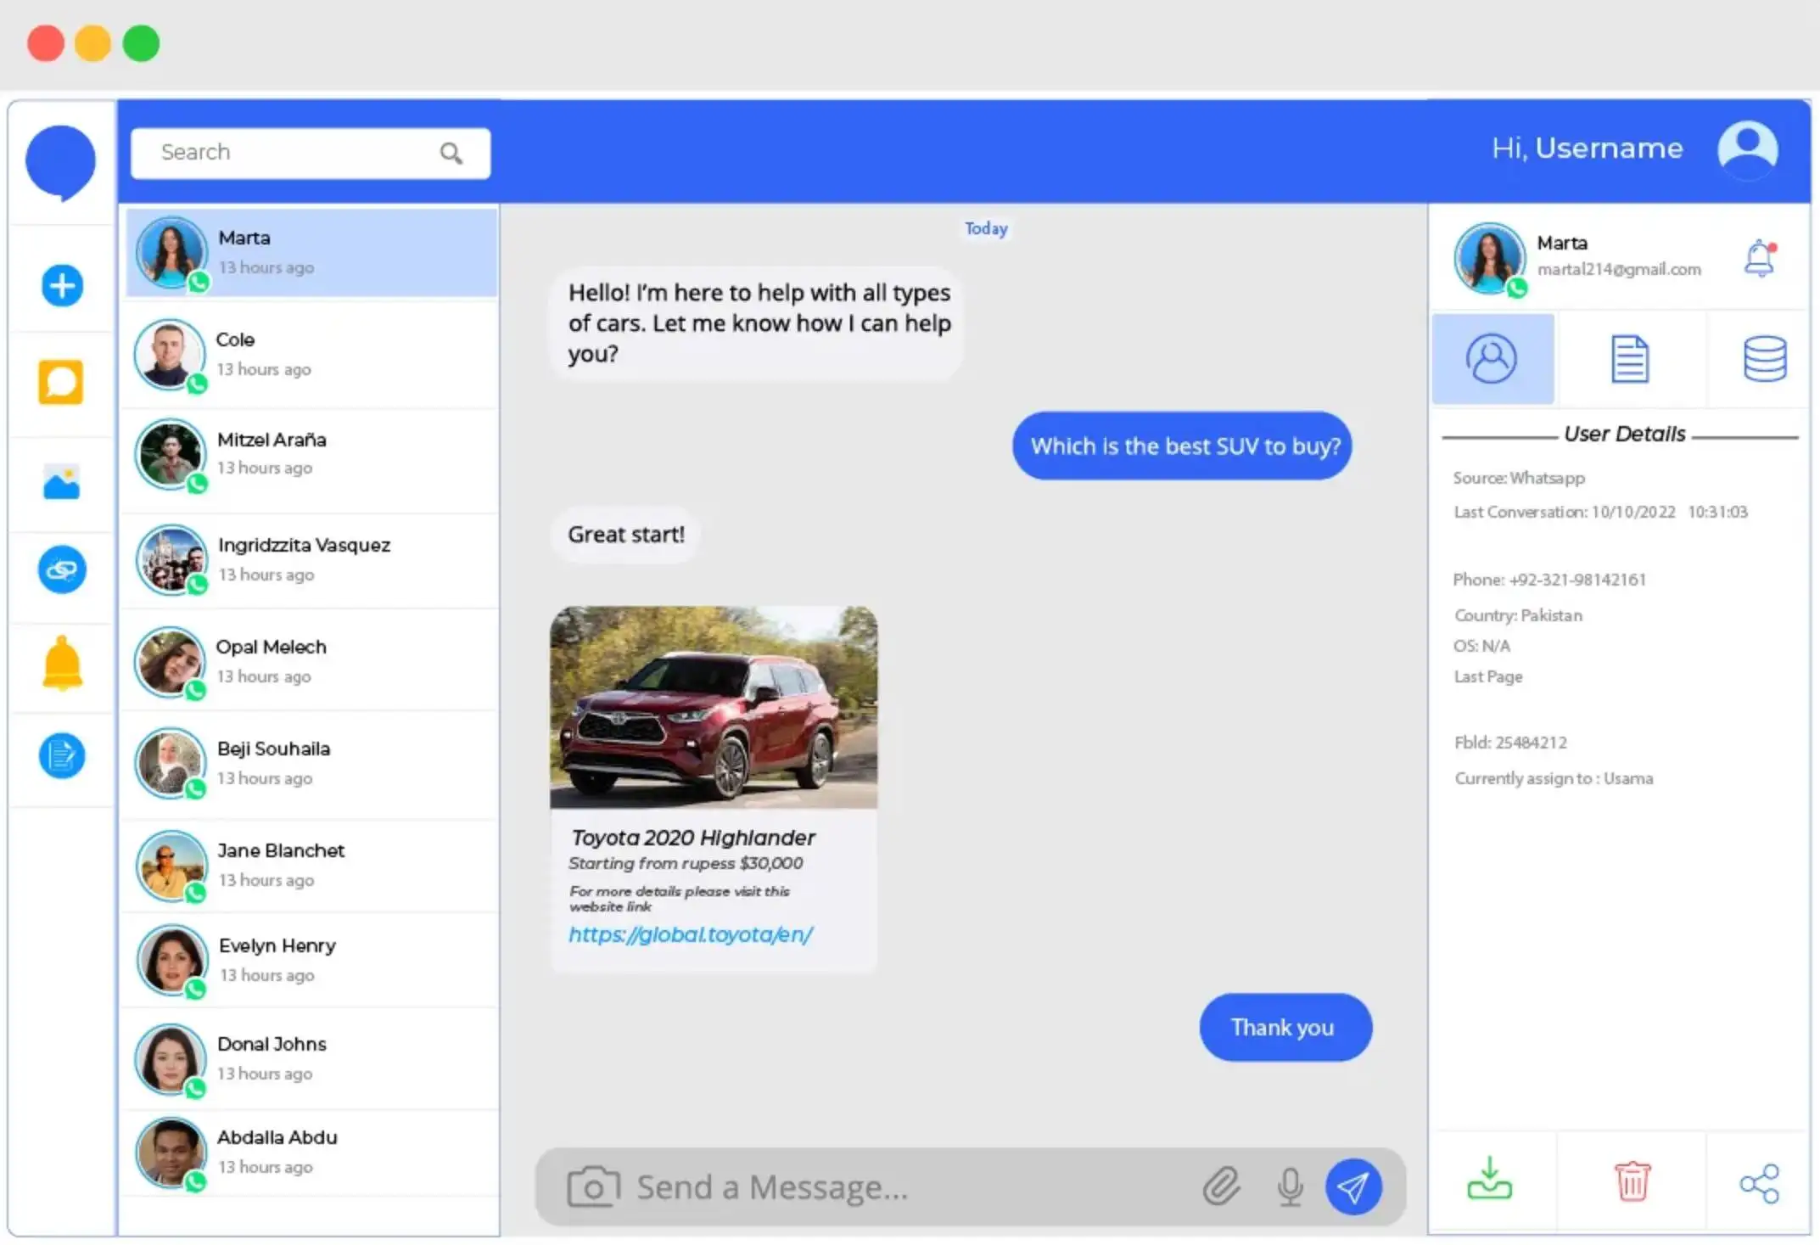Click the blue plus add icon
This screenshot has height=1245, width=1820.
pyautogui.click(x=62, y=285)
